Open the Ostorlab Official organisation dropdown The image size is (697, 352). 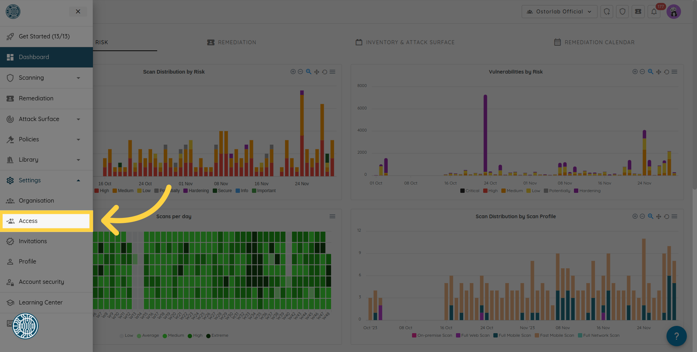(559, 12)
